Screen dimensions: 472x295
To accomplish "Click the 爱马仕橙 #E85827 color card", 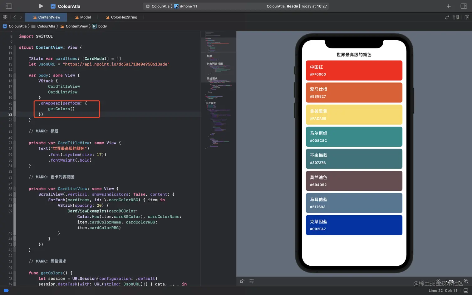I will click(354, 92).
